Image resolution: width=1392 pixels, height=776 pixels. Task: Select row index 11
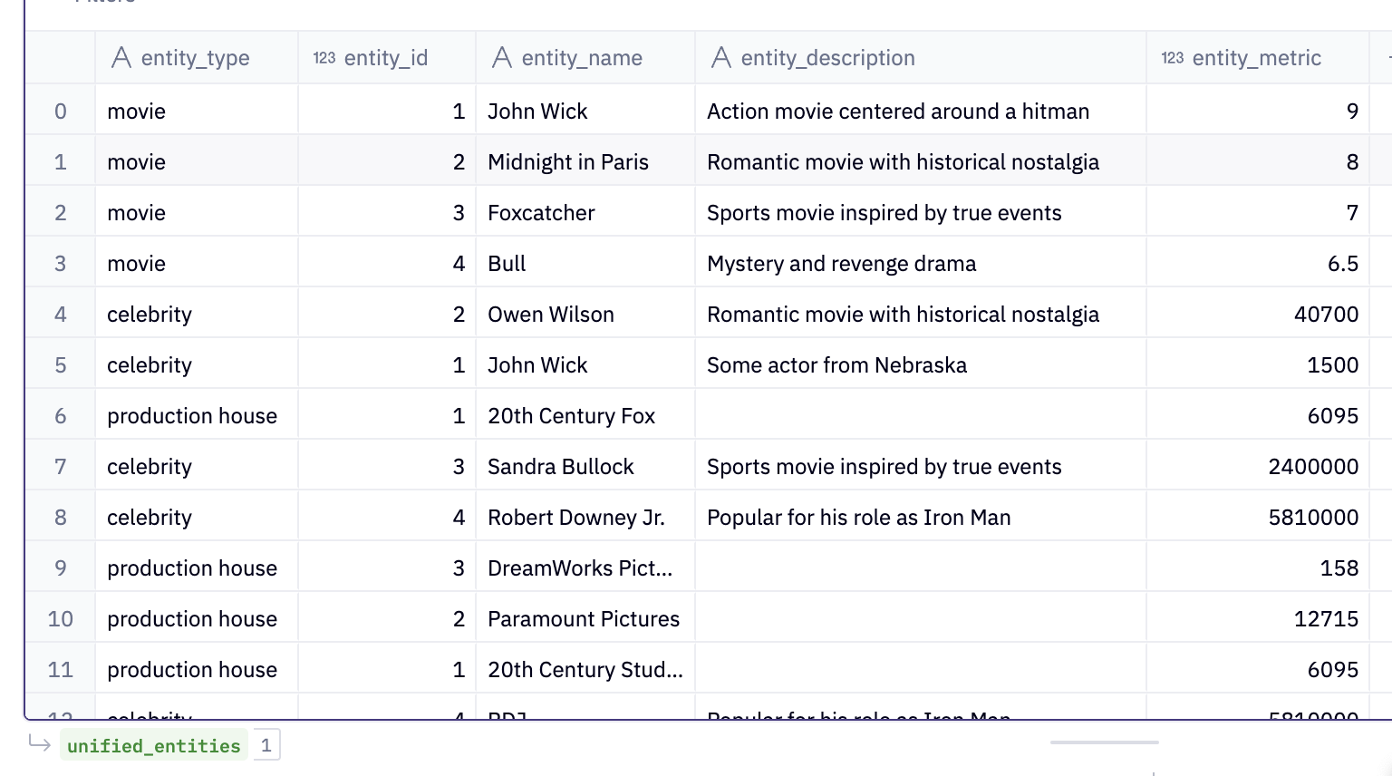click(61, 670)
